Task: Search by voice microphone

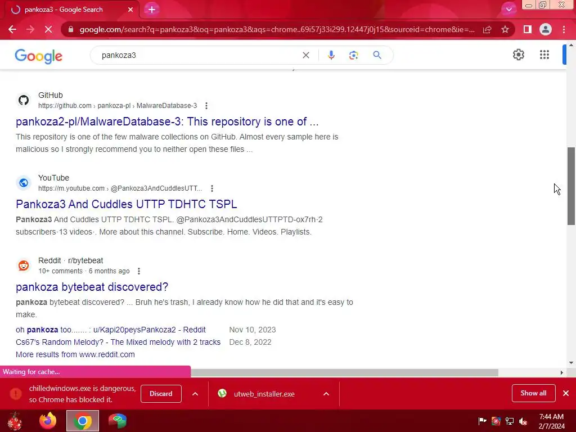Action: (331, 55)
